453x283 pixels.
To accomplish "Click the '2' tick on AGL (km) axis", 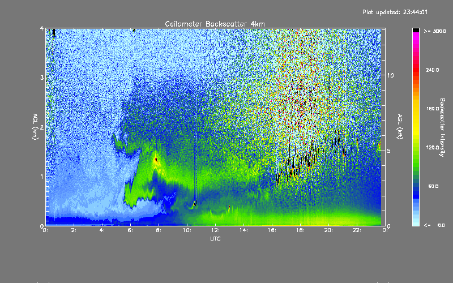I will [42, 127].
